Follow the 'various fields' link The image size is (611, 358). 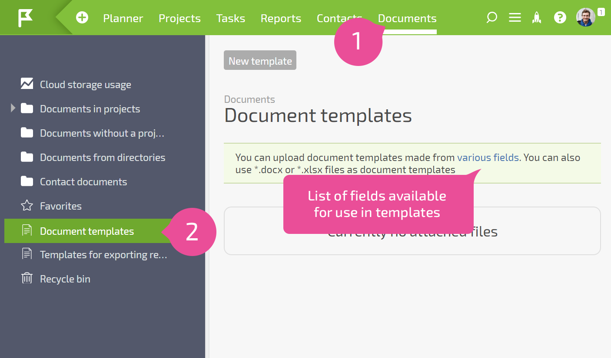tap(488, 158)
